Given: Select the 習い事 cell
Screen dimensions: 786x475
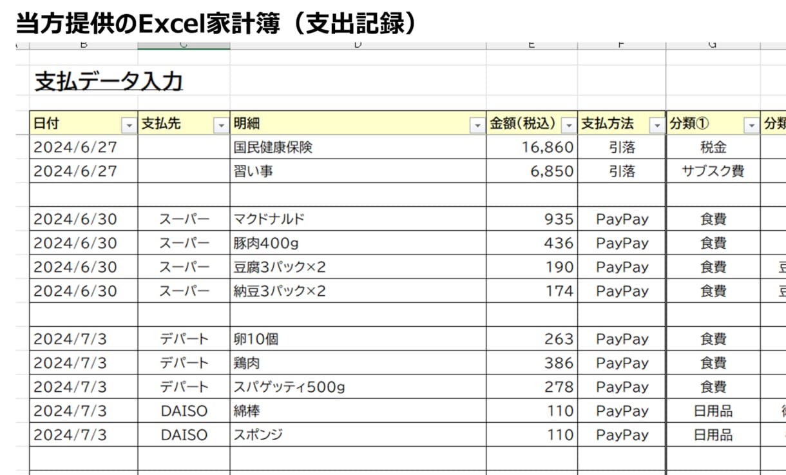Looking at the screenshot, I should (358, 171).
